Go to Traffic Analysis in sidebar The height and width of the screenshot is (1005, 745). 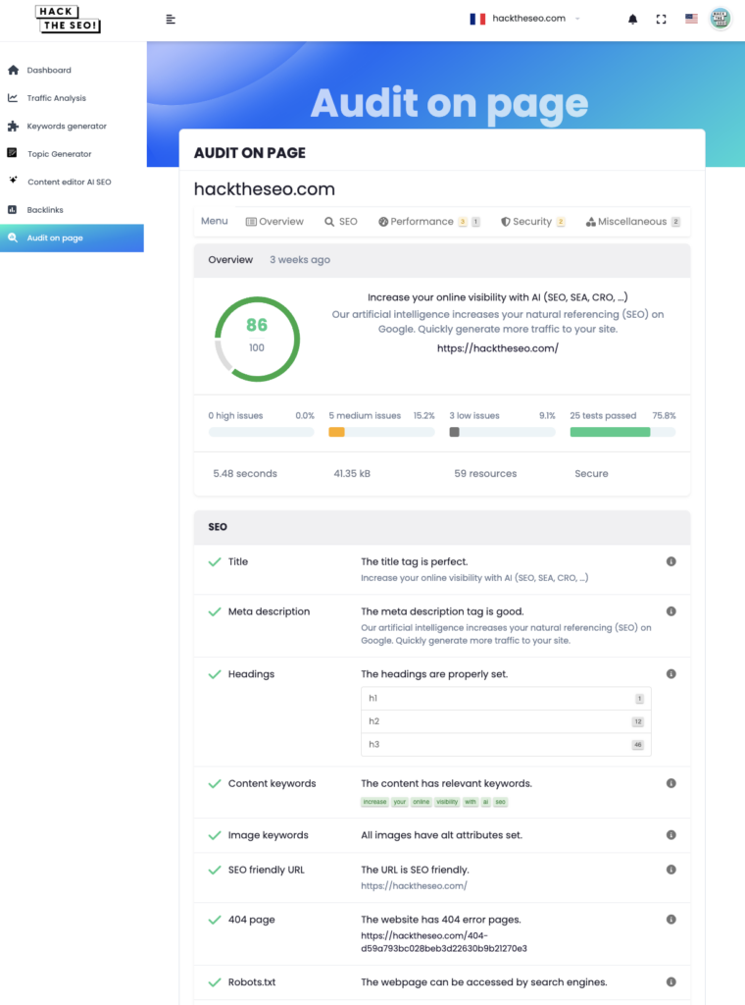click(56, 98)
